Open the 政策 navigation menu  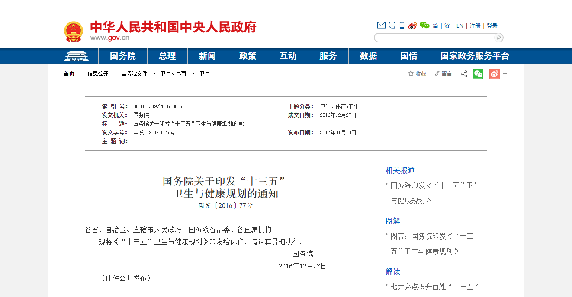(247, 56)
